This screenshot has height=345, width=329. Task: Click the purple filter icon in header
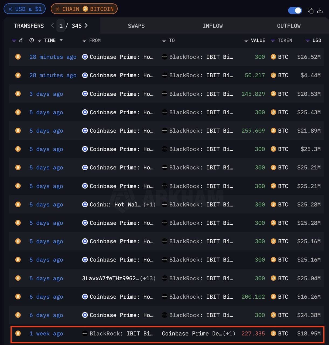[x=14, y=40]
